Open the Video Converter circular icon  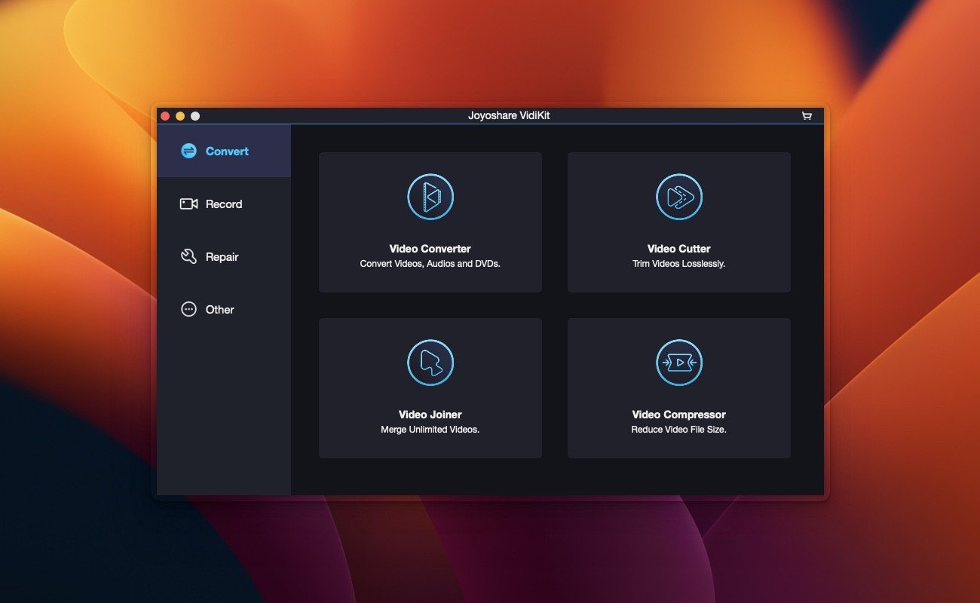(x=430, y=197)
